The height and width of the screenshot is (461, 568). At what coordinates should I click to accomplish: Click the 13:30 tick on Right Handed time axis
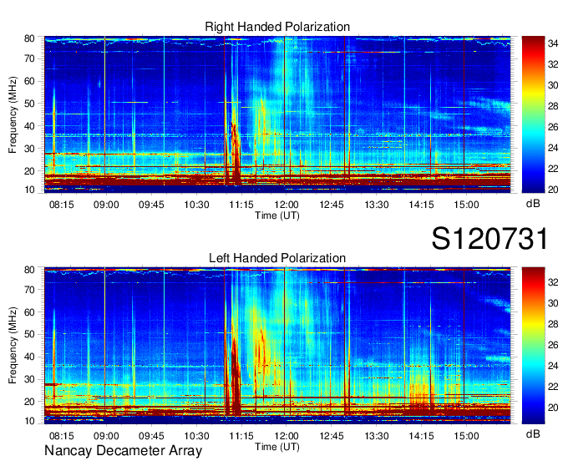coord(377,205)
